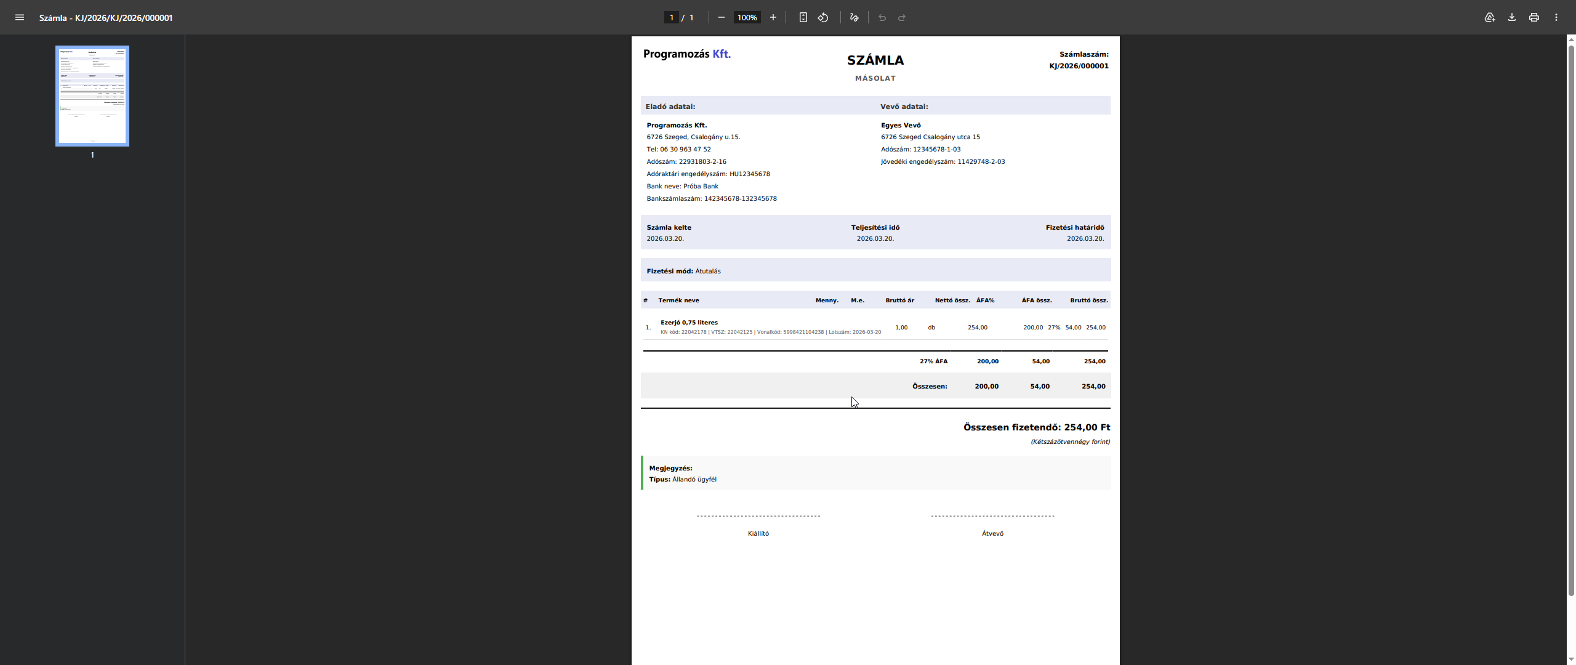
Task: Click the 100% zoom level field
Action: [747, 17]
